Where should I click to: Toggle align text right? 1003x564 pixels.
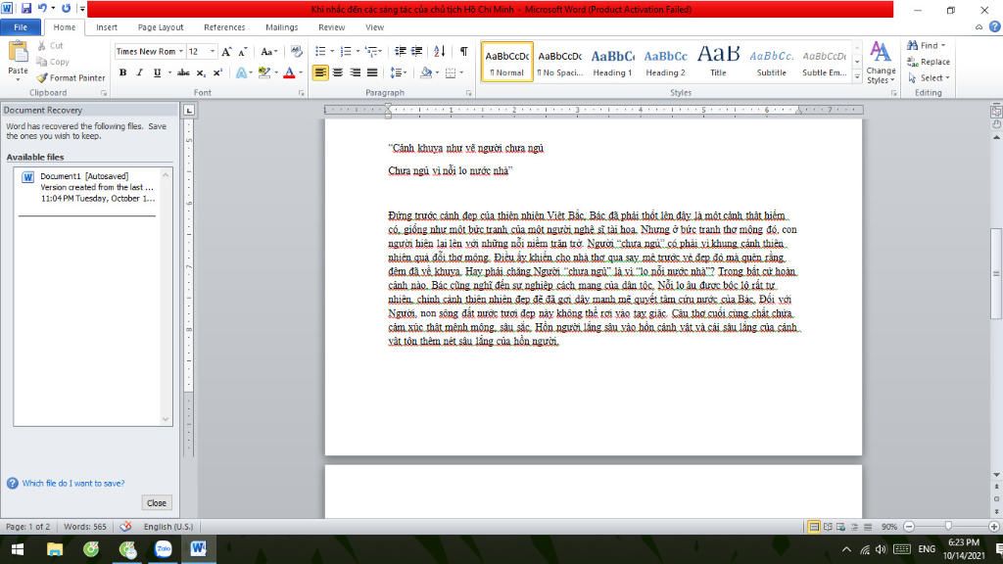tap(355, 72)
